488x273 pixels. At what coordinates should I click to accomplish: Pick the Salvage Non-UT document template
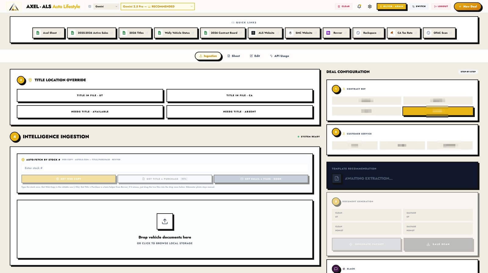(x=438, y=229)
